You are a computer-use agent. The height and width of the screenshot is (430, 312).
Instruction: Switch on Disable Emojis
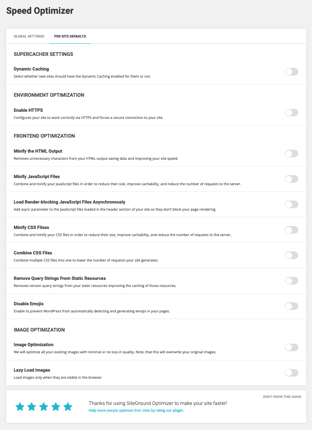(292, 306)
